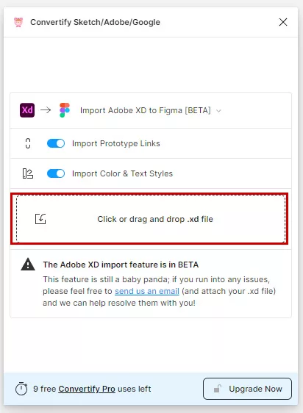
Task: Turn off Import Color & Text Styles toggle
Action: click(x=56, y=173)
